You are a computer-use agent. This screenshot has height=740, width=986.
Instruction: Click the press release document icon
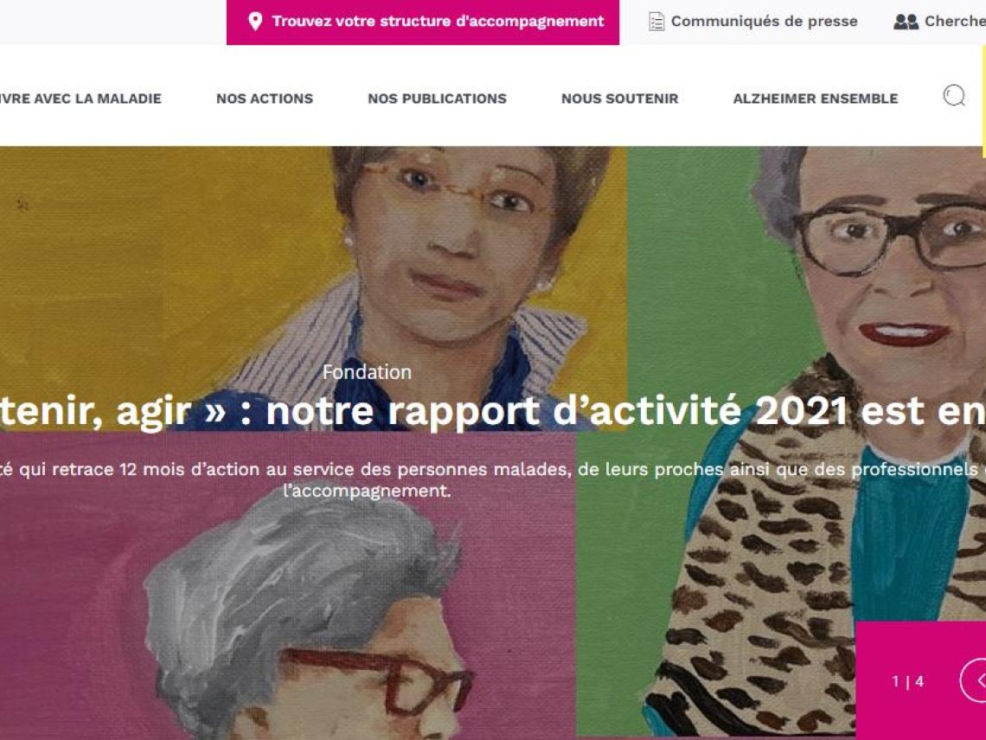click(x=656, y=22)
